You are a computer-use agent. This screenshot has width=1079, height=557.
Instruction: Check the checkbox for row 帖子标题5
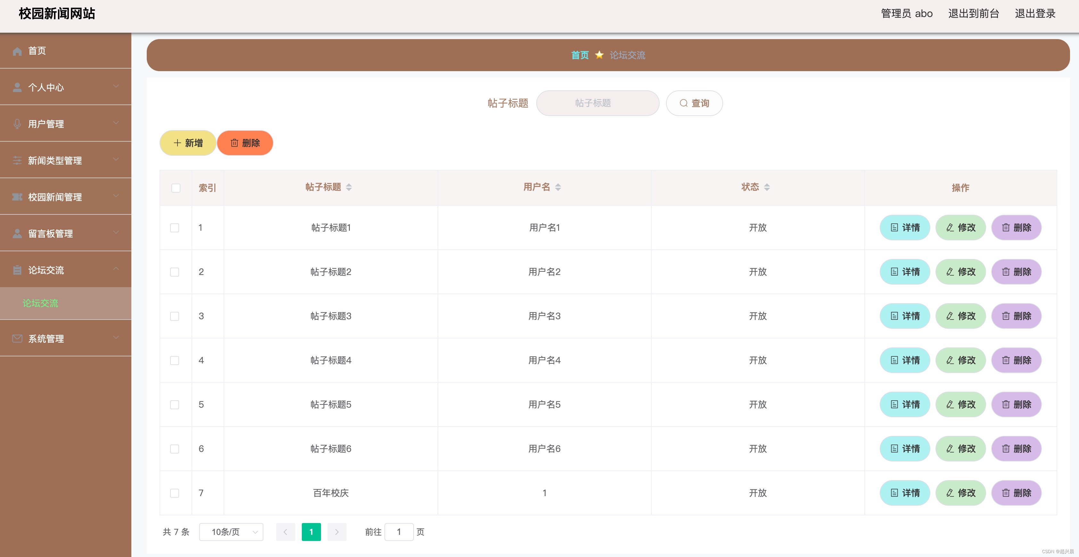(x=175, y=405)
